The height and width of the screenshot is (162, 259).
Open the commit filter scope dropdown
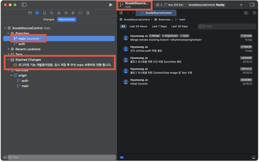(202, 26)
